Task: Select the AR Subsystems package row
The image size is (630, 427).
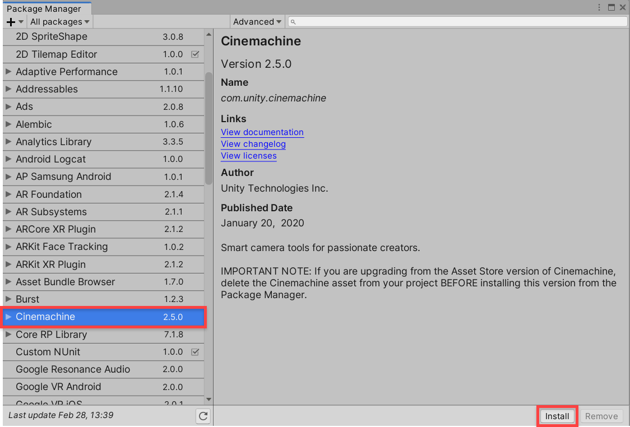Action: [103, 212]
